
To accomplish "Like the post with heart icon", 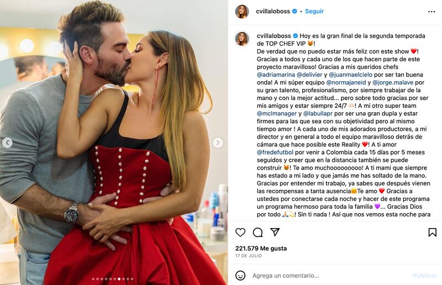I will 240,233.
